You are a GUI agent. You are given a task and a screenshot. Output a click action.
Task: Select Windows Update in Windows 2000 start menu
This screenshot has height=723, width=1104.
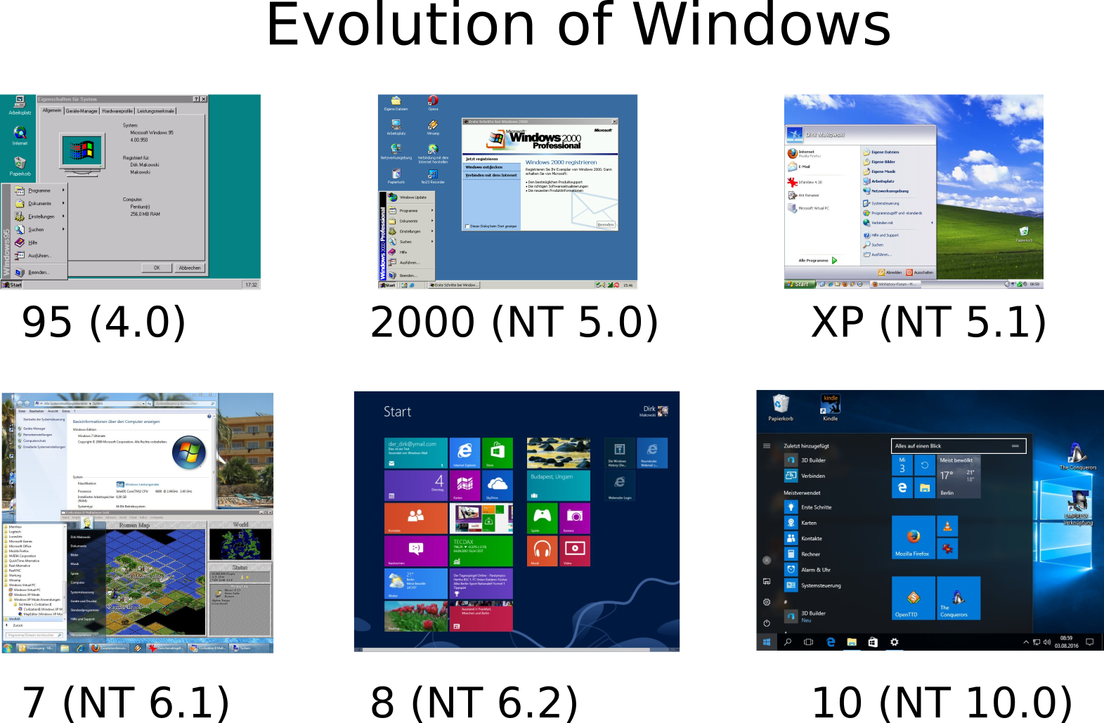(x=410, y=197)
